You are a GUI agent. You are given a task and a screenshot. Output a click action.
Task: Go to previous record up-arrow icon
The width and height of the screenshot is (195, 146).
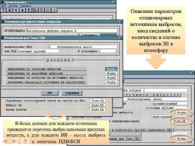pyautogui.click(x=16, y=10)
